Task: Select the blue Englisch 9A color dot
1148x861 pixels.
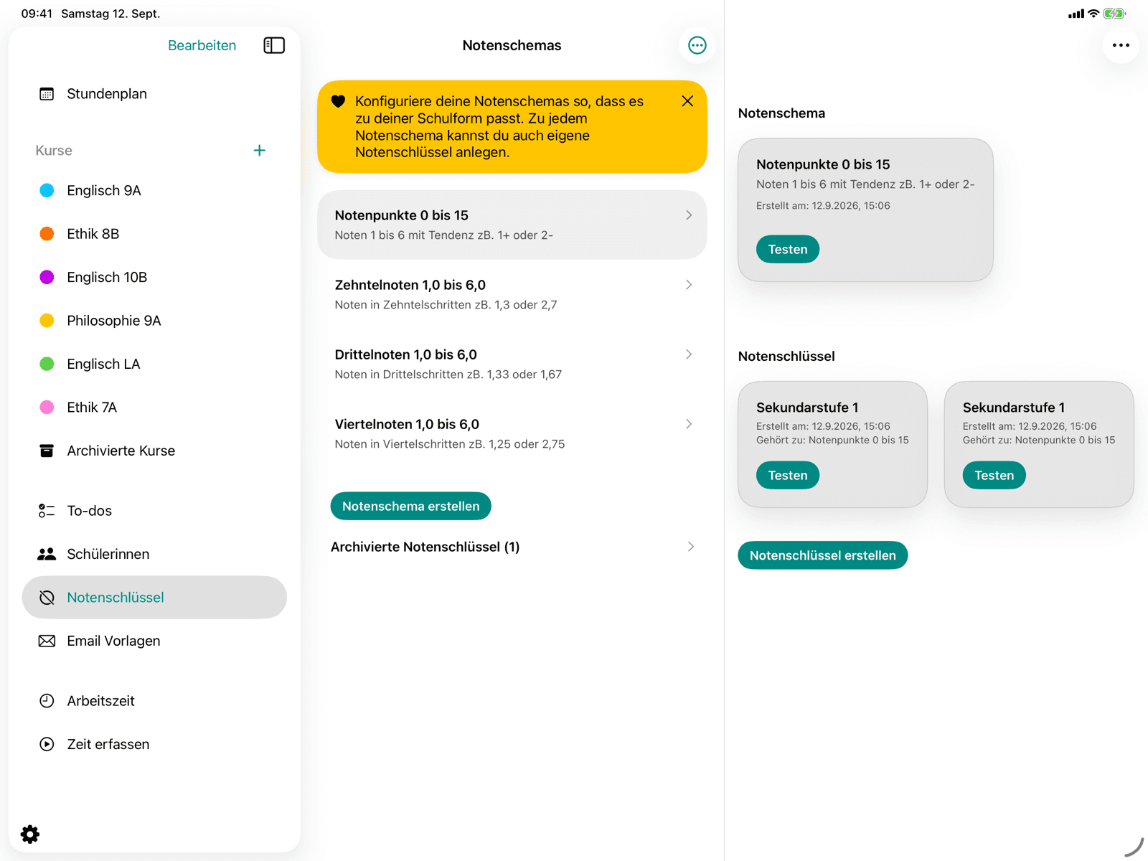Action: click(x=47, y=190)
